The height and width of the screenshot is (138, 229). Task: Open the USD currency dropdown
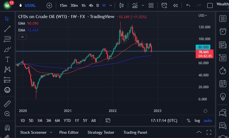202,15
